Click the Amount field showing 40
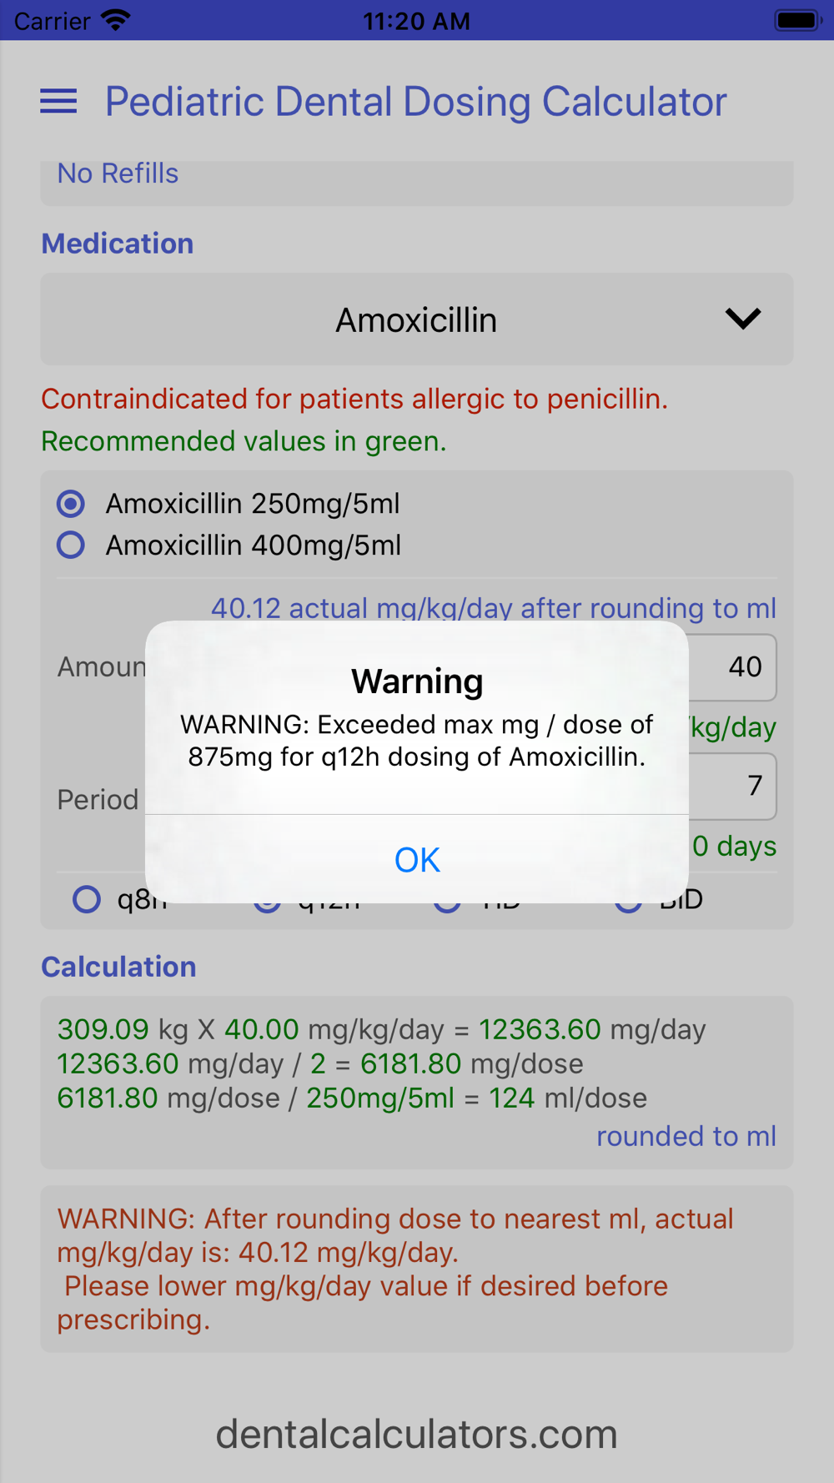 click(x=732, y=667)
